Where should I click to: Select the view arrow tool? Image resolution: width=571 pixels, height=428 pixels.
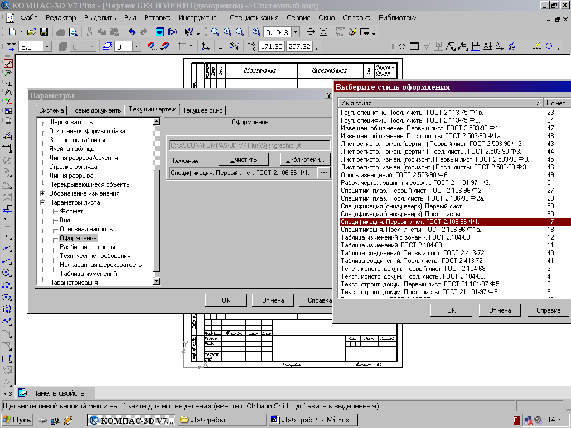point(500,46)
